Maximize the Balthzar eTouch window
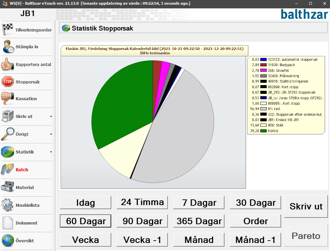The image size is (330, 251). pos(311,3)
